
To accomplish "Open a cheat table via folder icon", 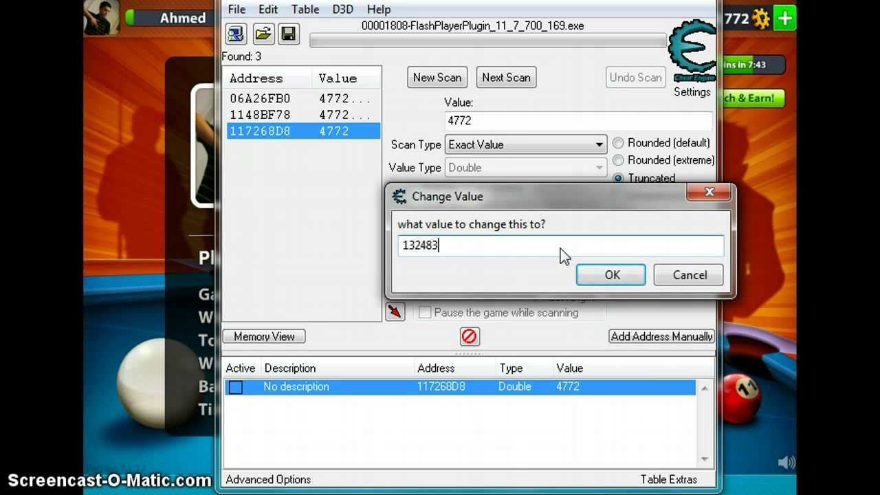I will tap(263, 33).
